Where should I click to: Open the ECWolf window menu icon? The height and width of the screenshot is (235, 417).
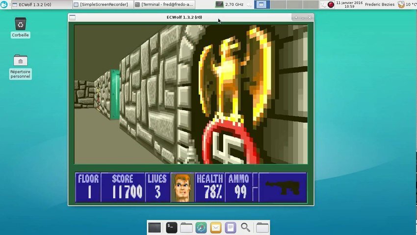click(72, 18)
